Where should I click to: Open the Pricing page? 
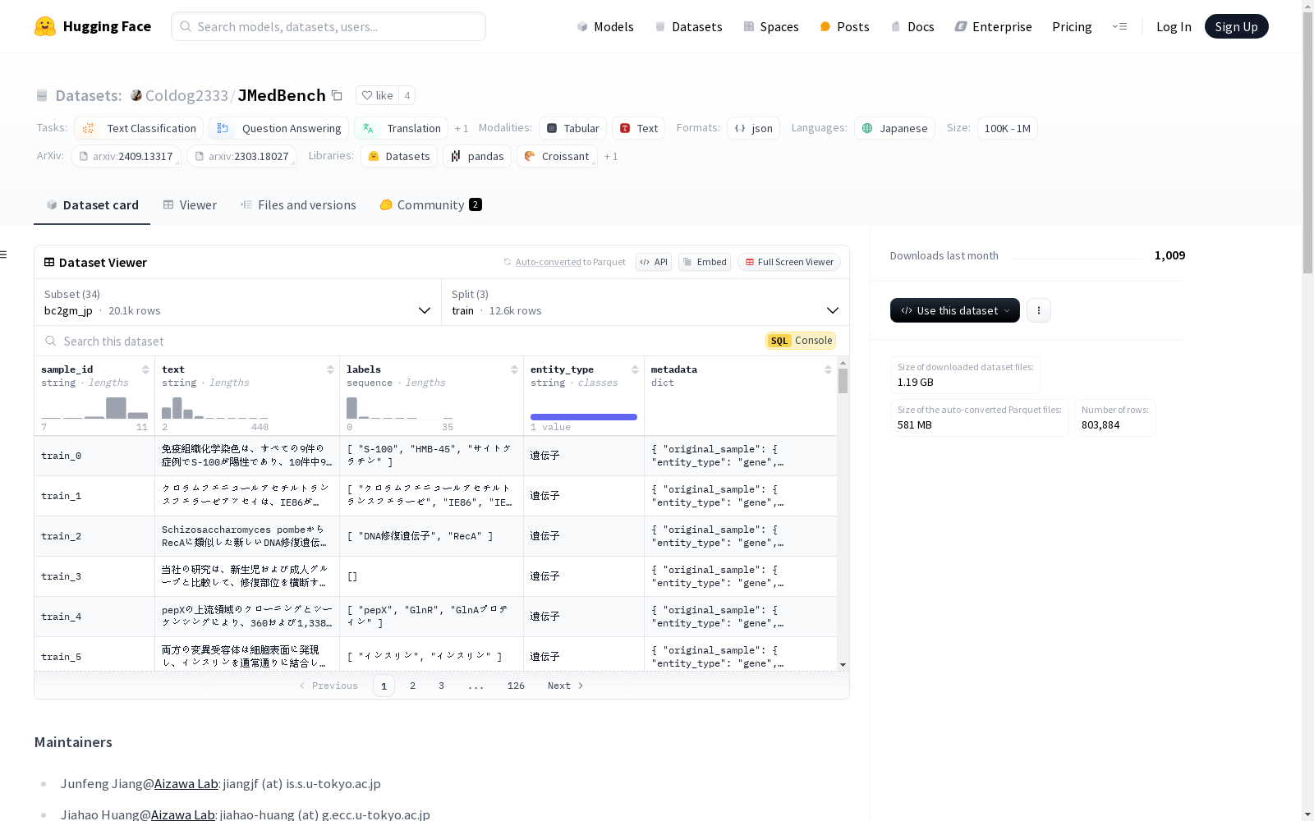1072,26
